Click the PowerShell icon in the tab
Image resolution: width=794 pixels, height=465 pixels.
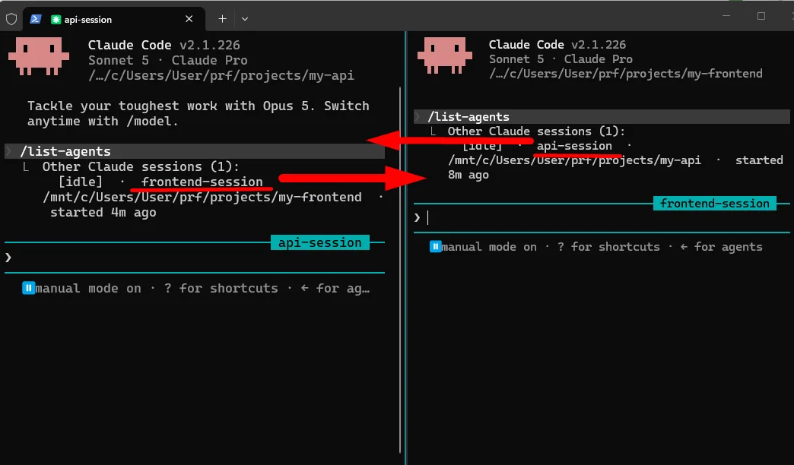pos(35,19)
